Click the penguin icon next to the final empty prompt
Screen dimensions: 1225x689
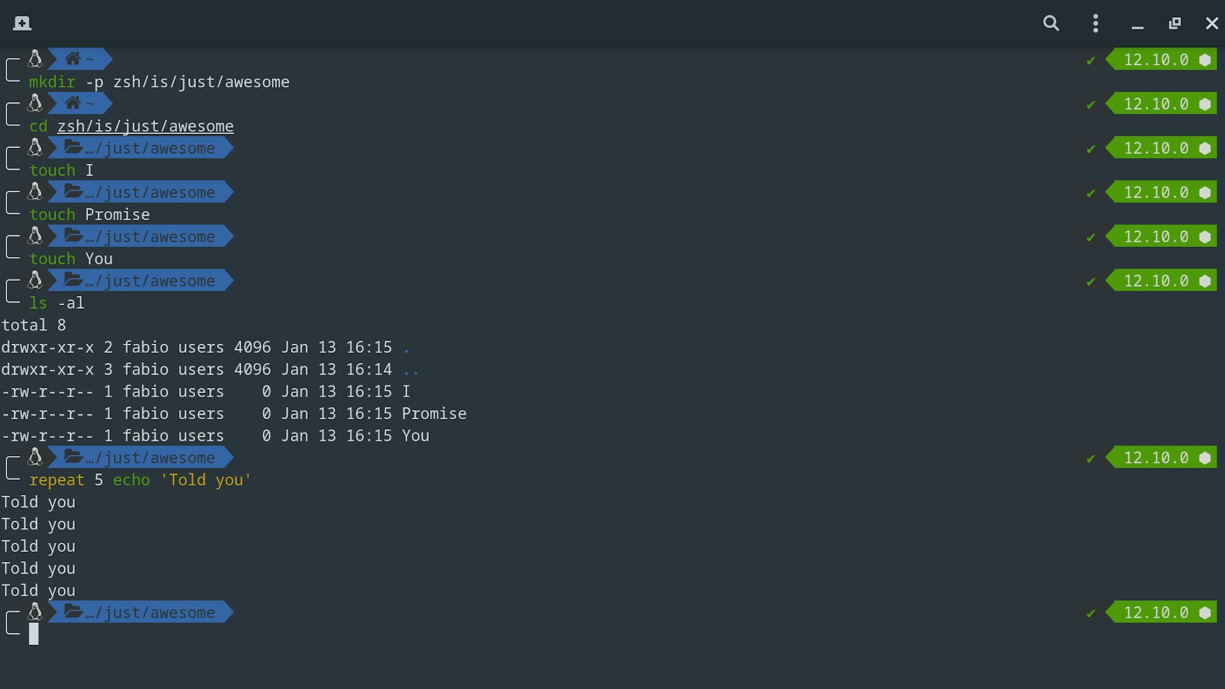(x=34, y=612)
